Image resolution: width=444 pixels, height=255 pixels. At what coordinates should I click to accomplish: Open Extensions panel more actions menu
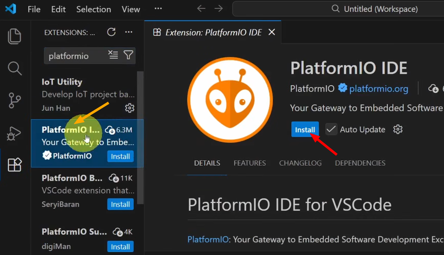(129, 32)
